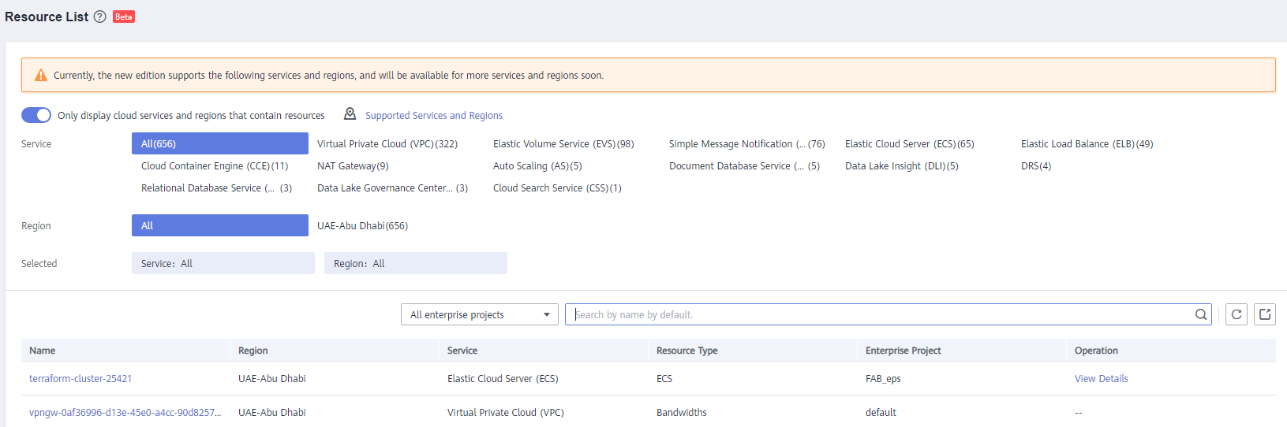Viewport: 1287px width, 427px height.
Task: Filter by Auto Scaling (AS)(5)
Action: [x=537, y=165]
